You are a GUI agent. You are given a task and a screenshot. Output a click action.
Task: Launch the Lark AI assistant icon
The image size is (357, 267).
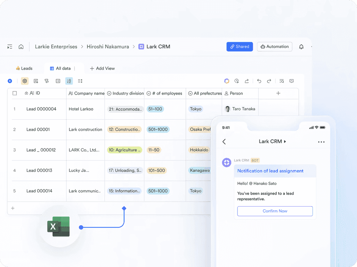227,81
